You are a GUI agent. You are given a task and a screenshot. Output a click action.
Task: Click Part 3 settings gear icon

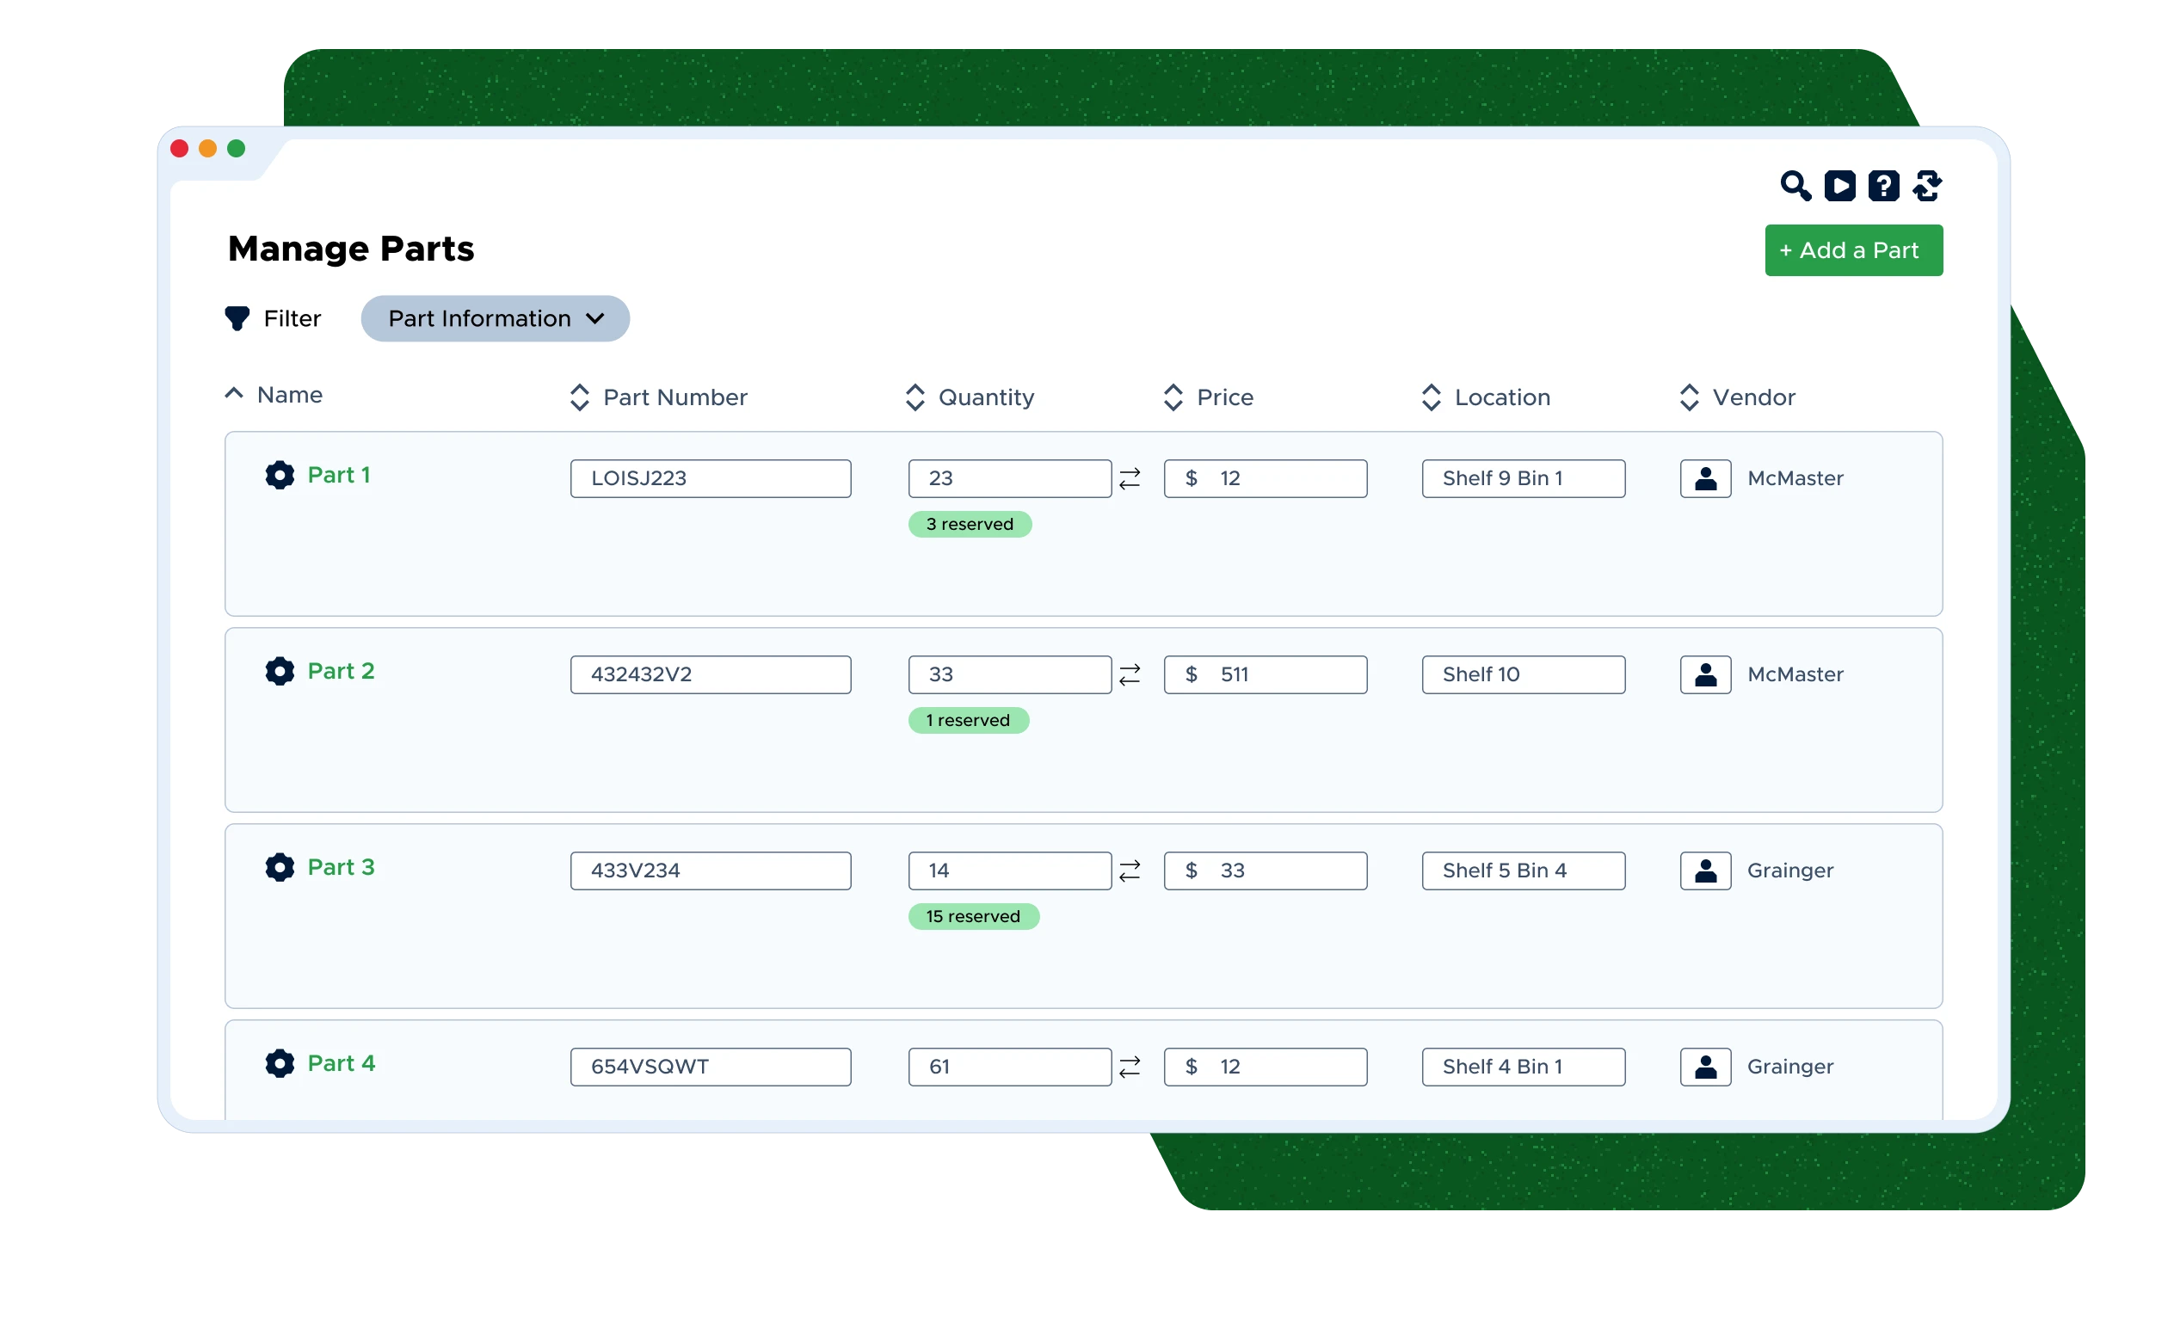click(279, 869)
